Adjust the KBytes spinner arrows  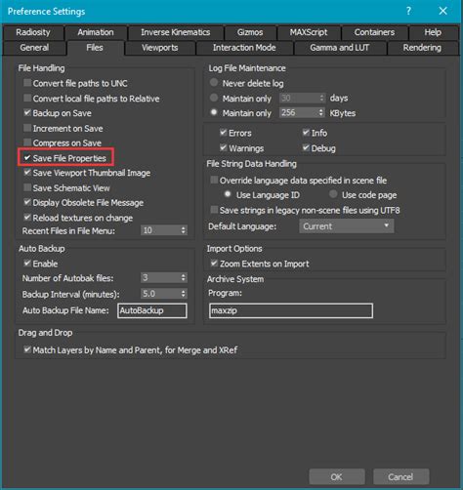(321, 113)
